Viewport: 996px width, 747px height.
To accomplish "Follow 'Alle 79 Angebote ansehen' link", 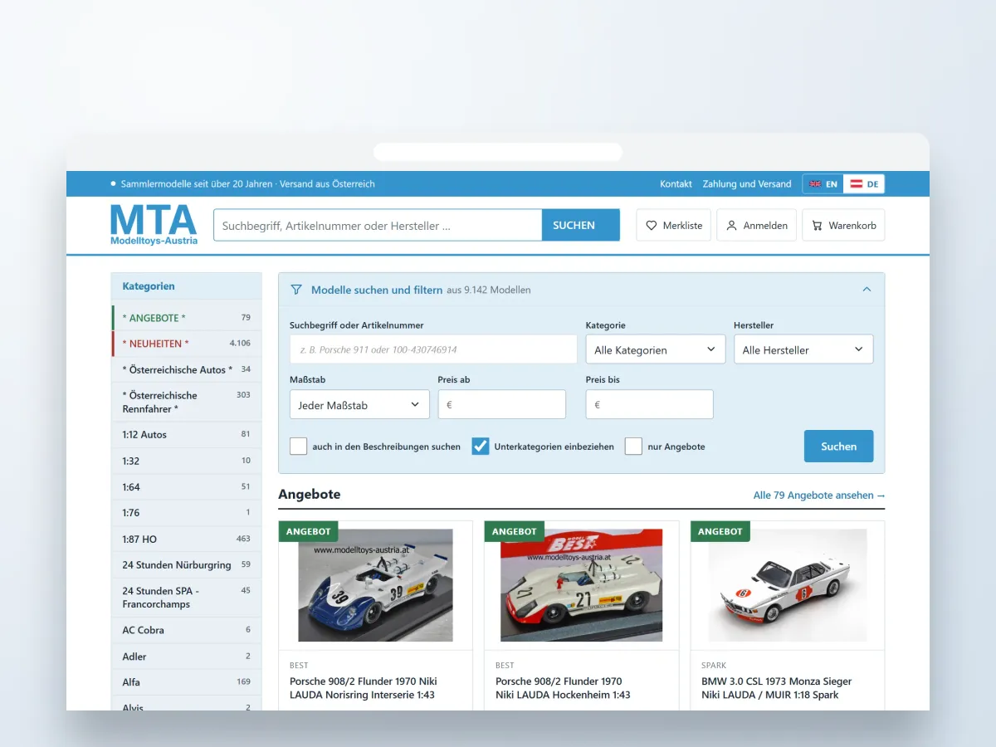I will 819,496.
